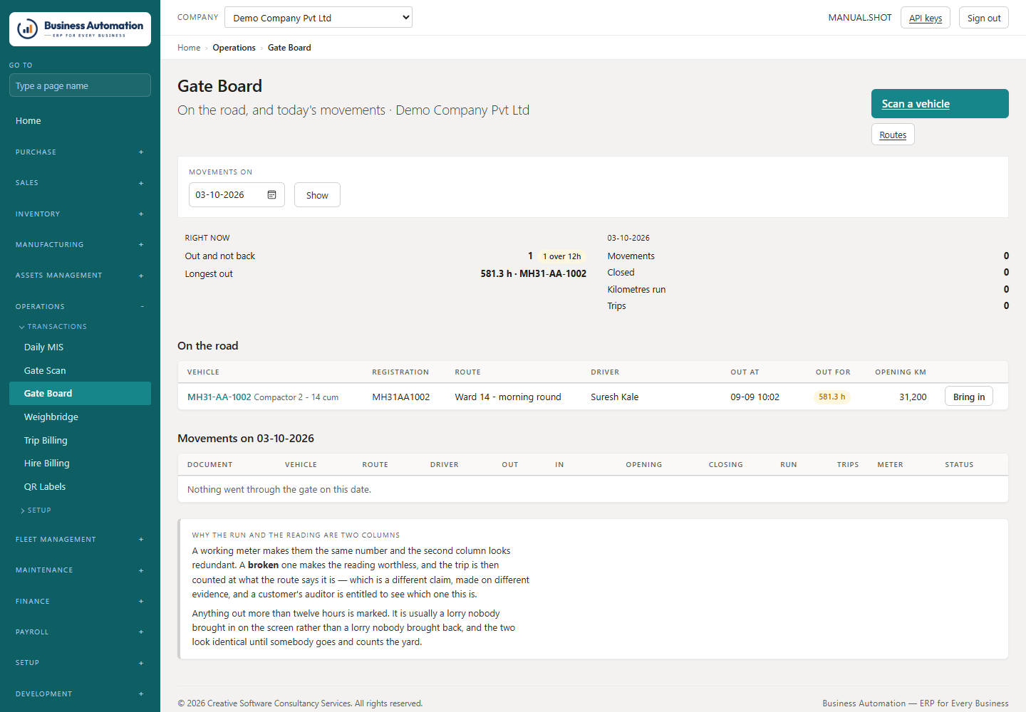Image resolution: width=1026 pixels, height=712 pixels.
Task: Expand the Sales menu section
Action: [x=80, y=183]
